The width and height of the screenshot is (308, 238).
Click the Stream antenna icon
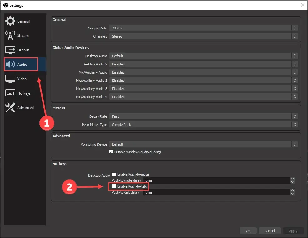coord(10,35)
